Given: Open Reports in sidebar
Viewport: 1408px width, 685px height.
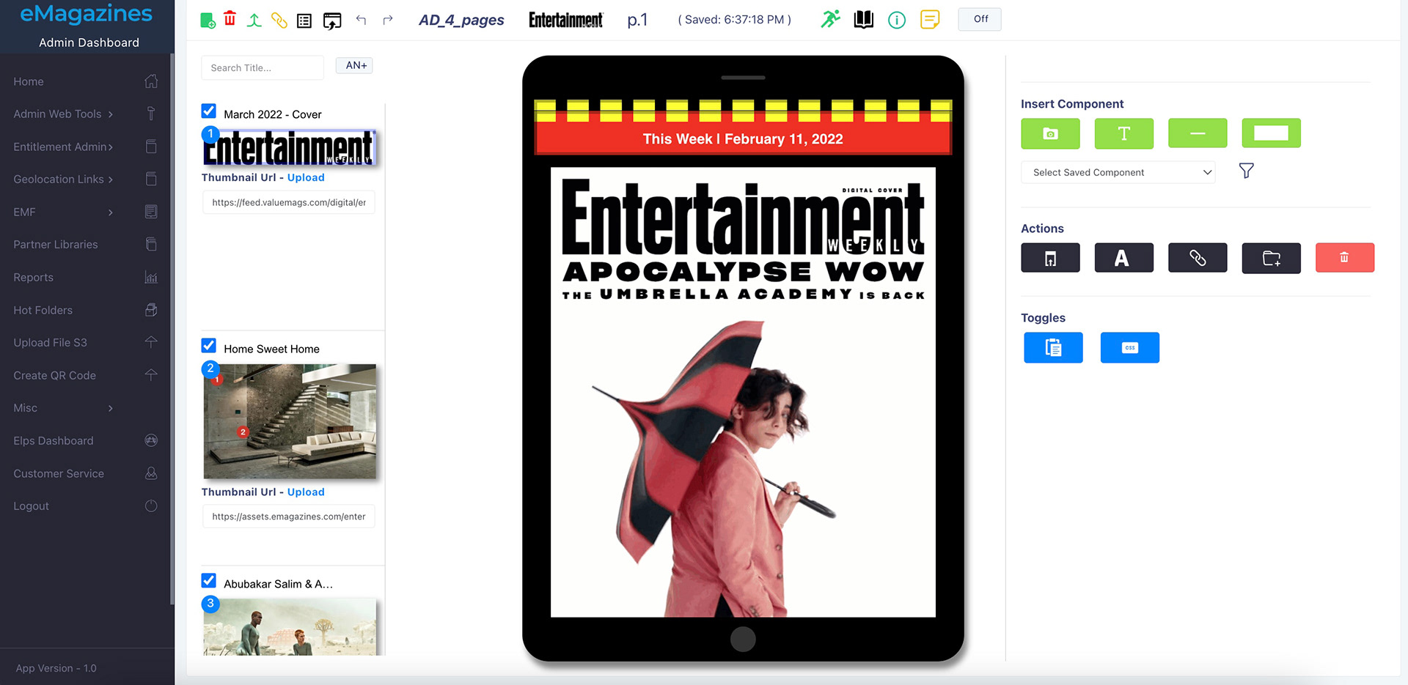Looking at the screenshot, I should [x=86, y=278].
